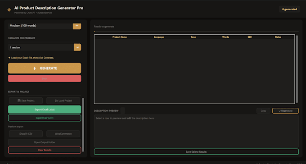Click the Product Name column header
The height and width of the screenshot is (164, 306).
119,37
